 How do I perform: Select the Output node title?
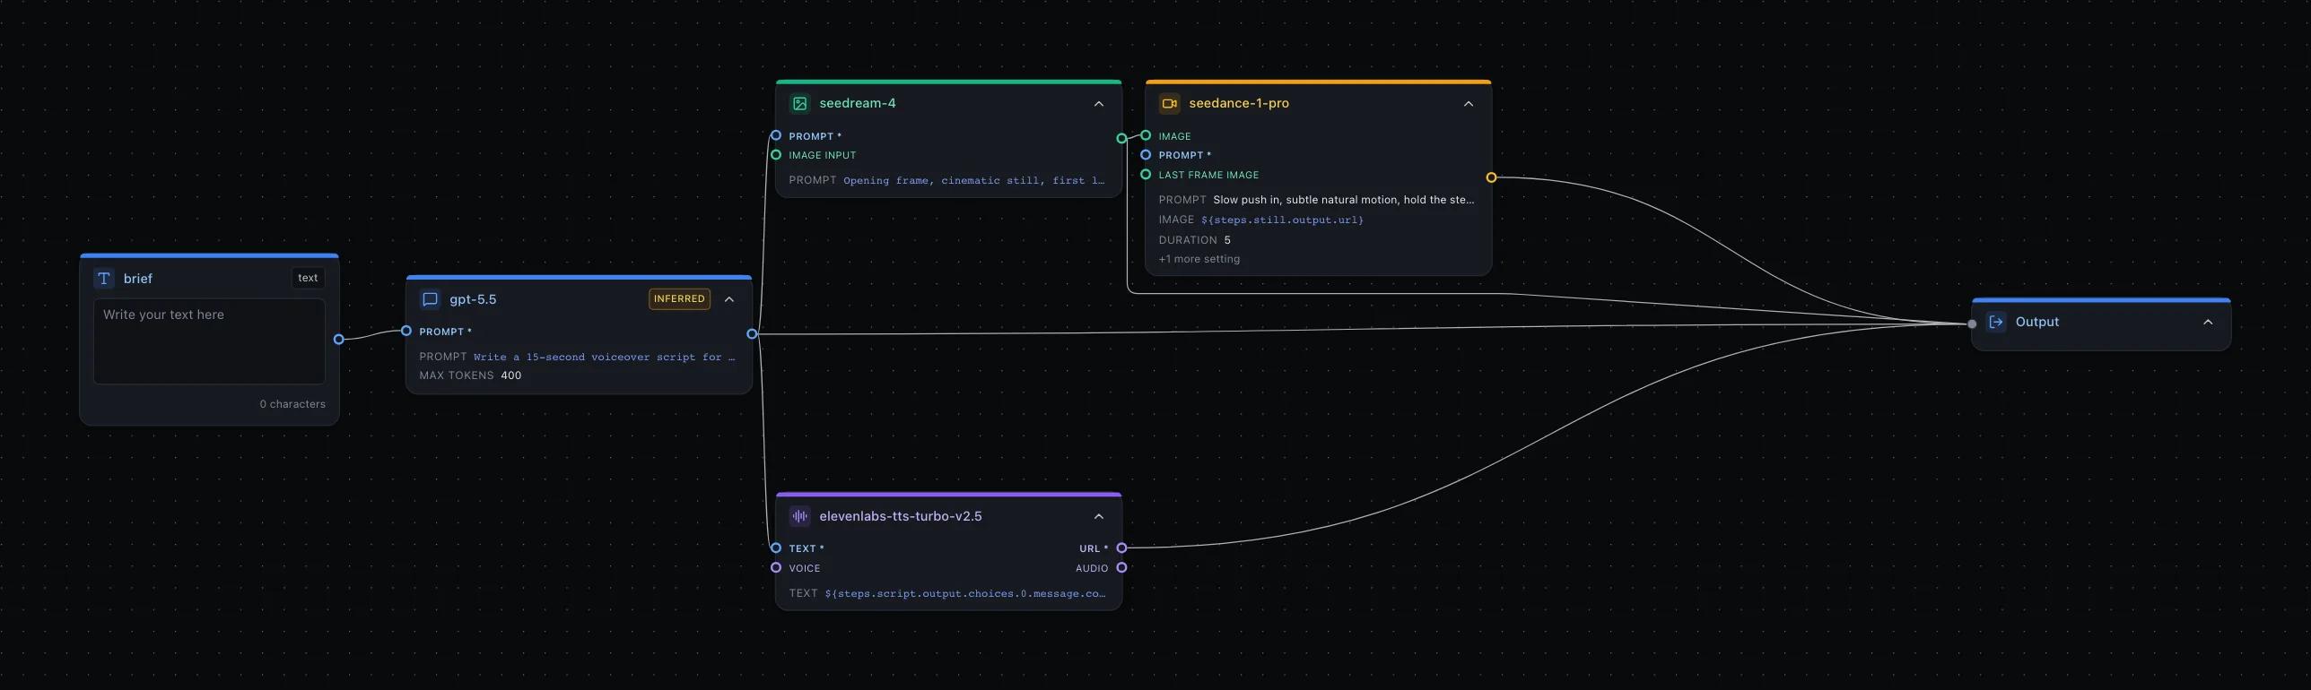click(2036, 322)
